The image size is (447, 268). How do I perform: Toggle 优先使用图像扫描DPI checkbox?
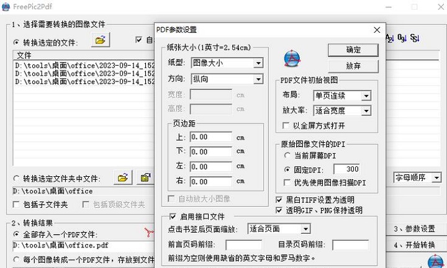(287, 182)
